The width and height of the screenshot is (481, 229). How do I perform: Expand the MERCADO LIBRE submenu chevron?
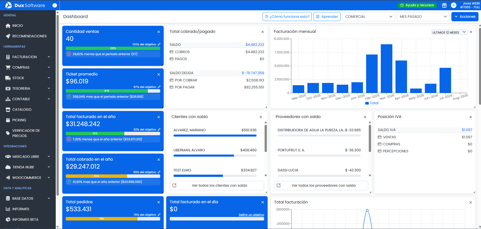pos(49,157)
